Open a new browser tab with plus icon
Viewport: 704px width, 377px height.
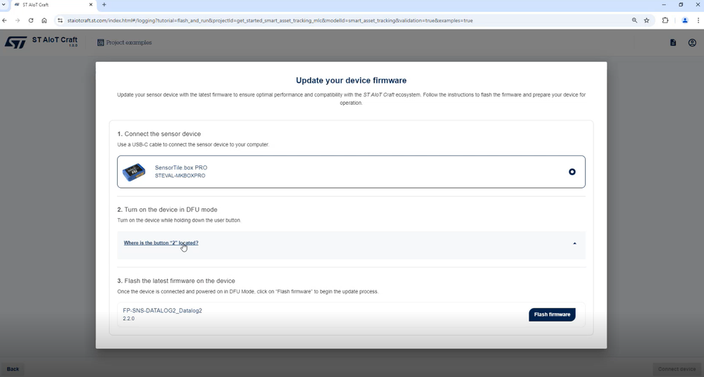pyautogui.click(x=104, y=4)
